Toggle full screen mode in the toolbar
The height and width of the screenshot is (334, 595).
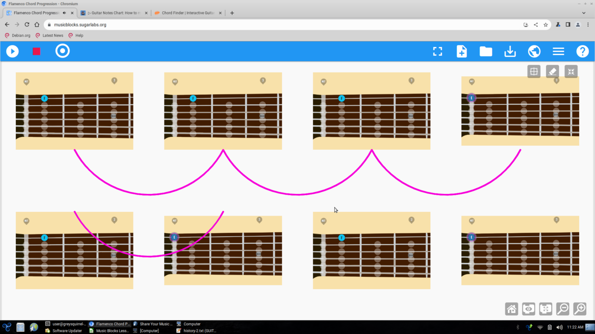(x=437, y=52)
